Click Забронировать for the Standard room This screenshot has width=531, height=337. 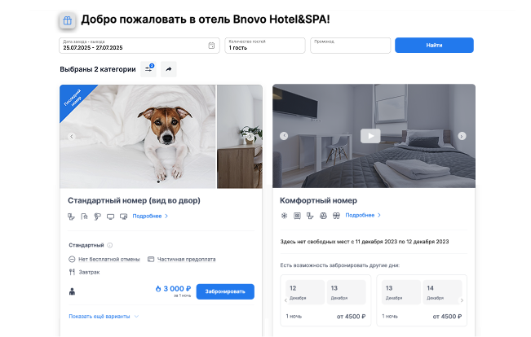225,291
